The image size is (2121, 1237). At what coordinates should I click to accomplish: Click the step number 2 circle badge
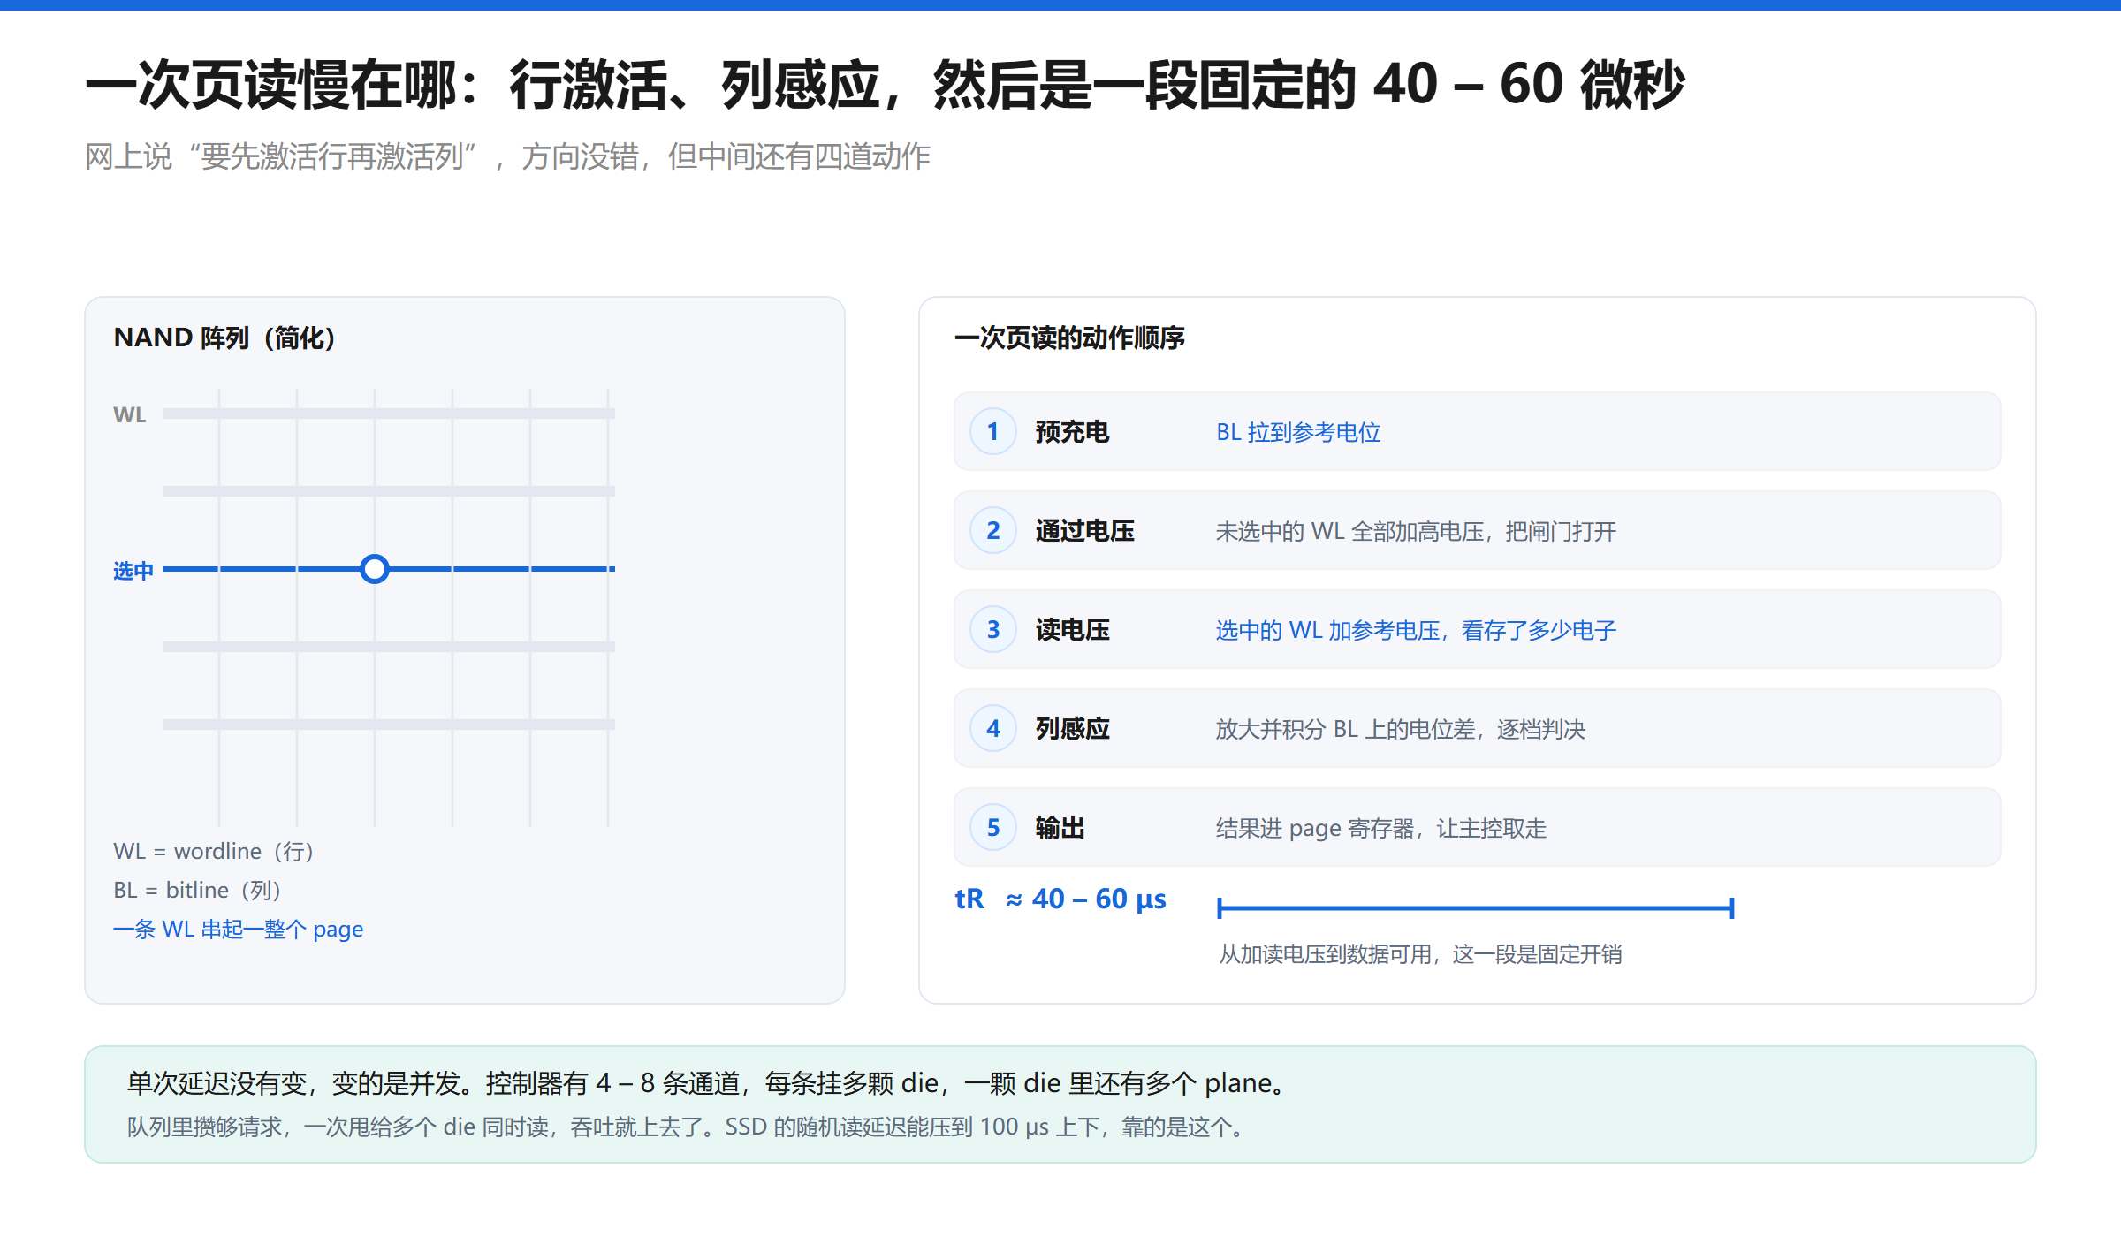point(993,531)
